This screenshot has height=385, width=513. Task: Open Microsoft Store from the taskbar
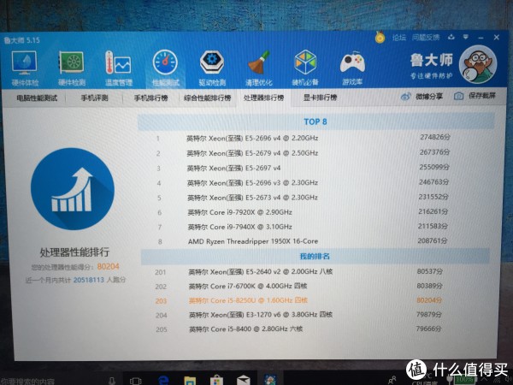[x=216, y=380]
